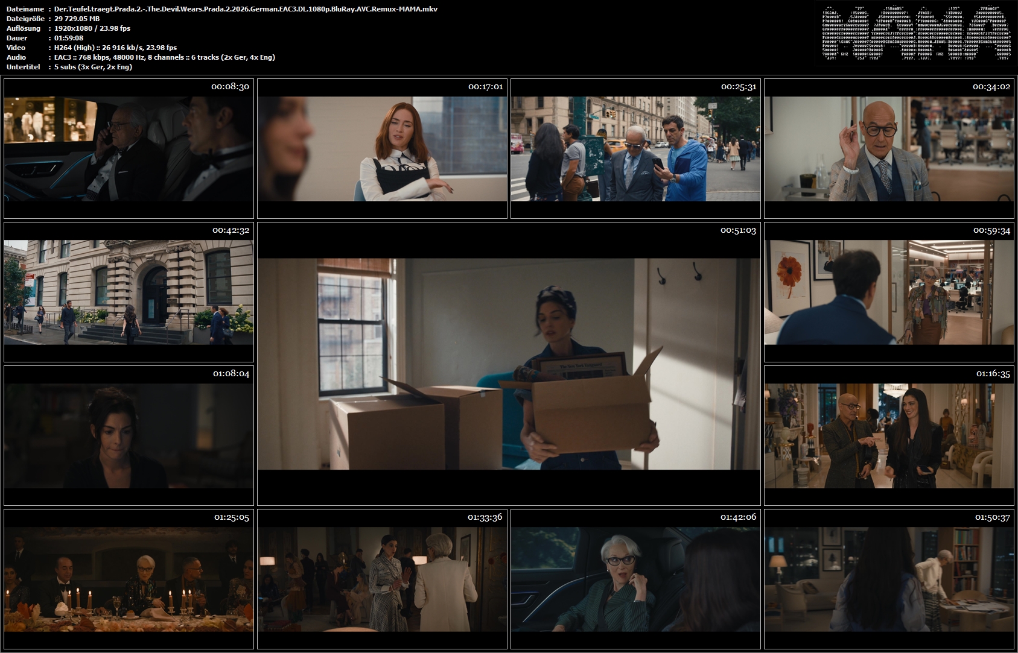Click the Dateigröße value 29 729.05 MB

tap(77, 19)
